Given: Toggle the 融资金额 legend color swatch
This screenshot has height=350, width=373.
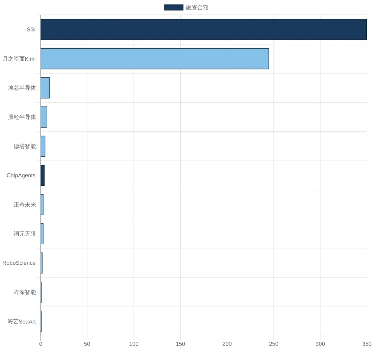Looking at the screenshot, I should pos(174,7).
